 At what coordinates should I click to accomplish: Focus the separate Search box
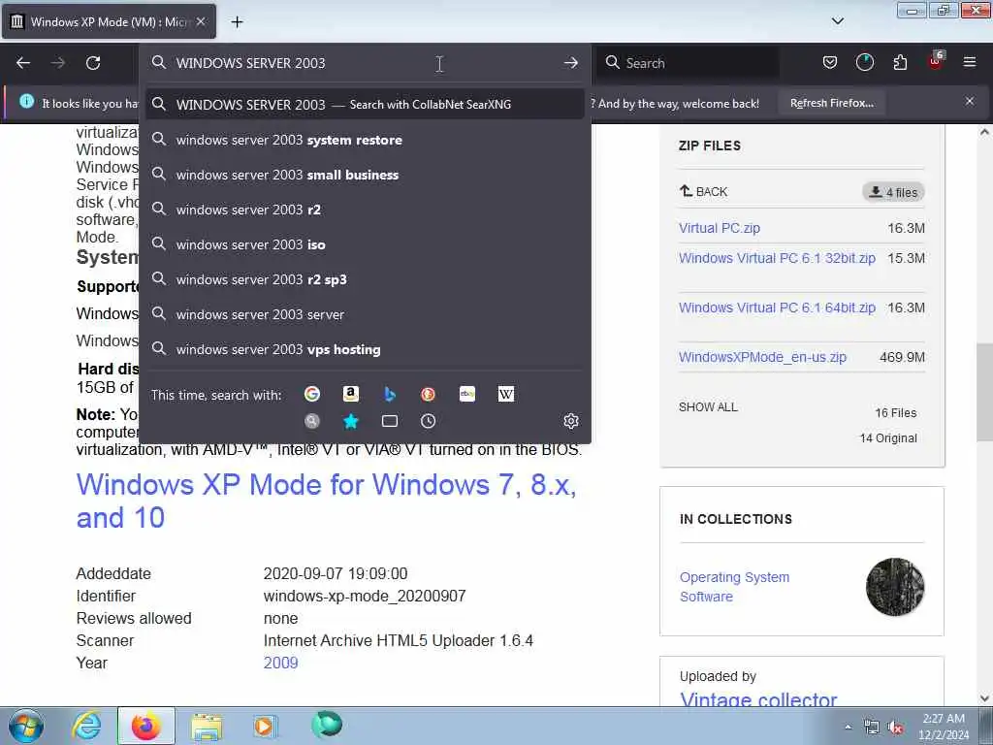tap(689, 63)
